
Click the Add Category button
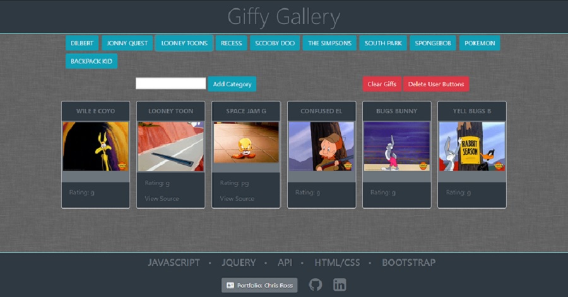point(232,84)
